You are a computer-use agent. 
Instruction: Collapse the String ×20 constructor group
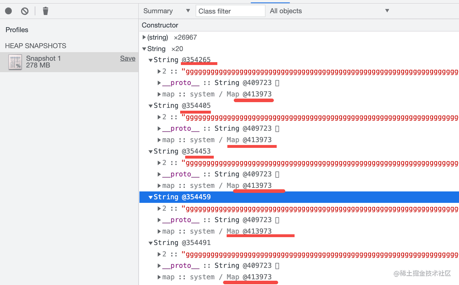click(x=144, y=49)
